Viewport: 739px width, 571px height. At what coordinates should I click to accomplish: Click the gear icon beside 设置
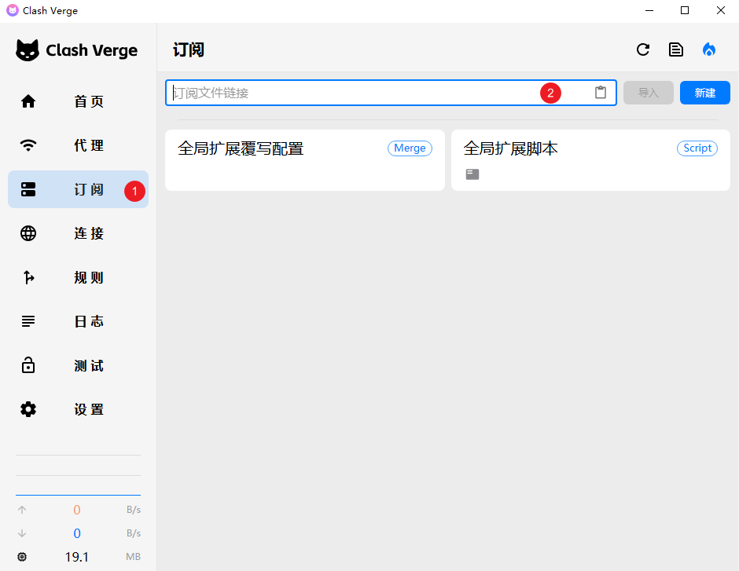[28, 409]
